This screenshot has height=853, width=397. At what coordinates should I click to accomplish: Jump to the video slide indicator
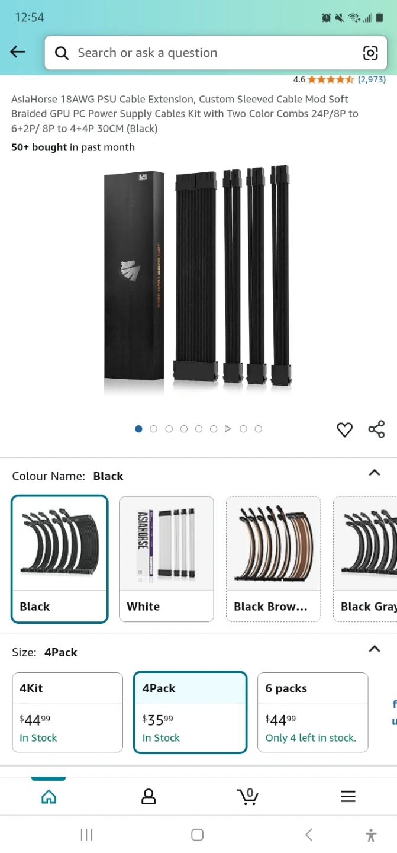228,429
